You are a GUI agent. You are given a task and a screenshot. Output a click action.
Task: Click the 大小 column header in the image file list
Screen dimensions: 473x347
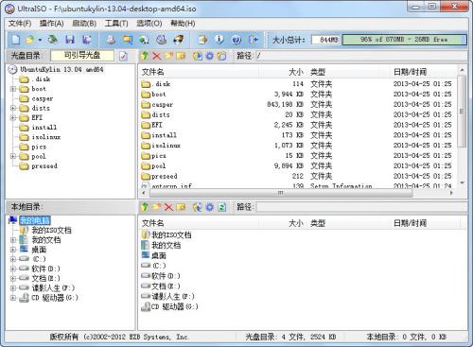[x=283, y=72]
